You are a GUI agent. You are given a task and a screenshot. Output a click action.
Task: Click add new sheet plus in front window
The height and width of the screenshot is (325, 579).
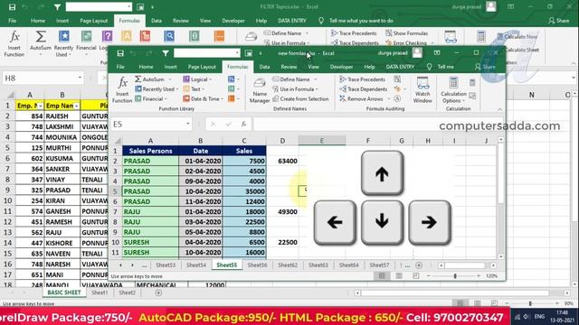coord(419,265)
